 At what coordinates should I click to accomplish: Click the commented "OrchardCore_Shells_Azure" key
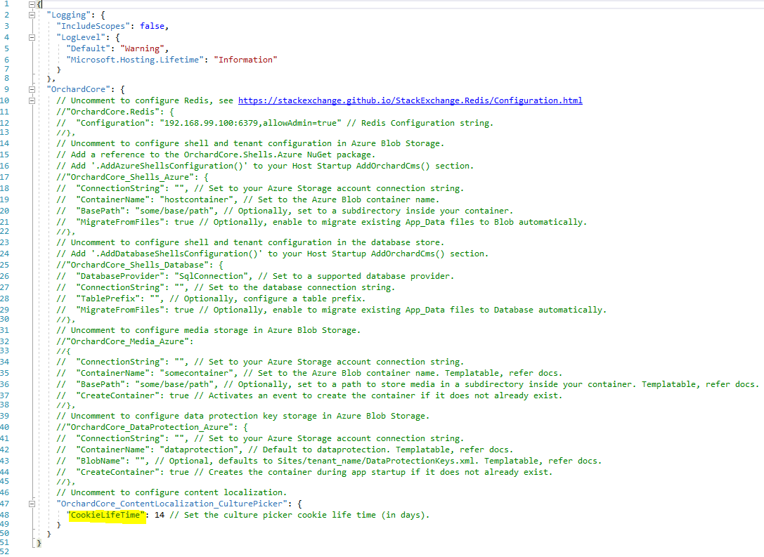click(129, 177)
